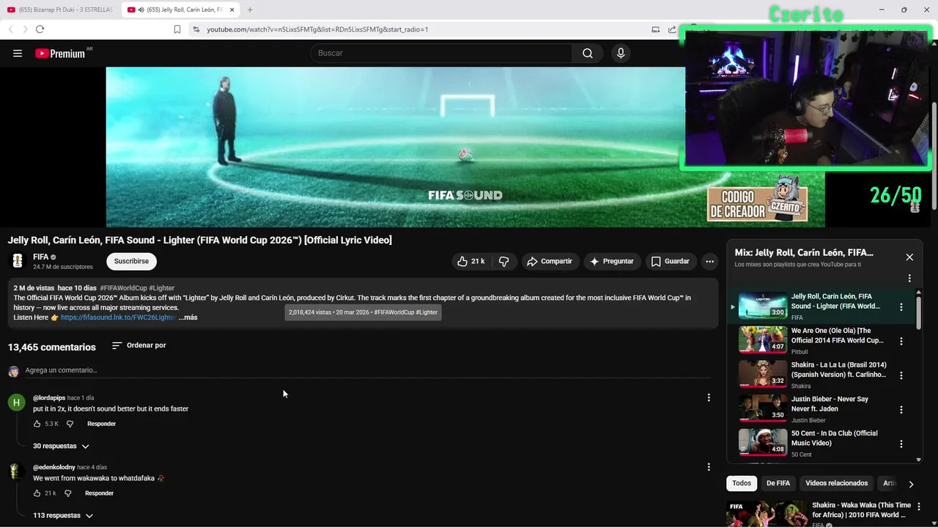
Task: Activate voice search microphone
Action: coord(621,53)
